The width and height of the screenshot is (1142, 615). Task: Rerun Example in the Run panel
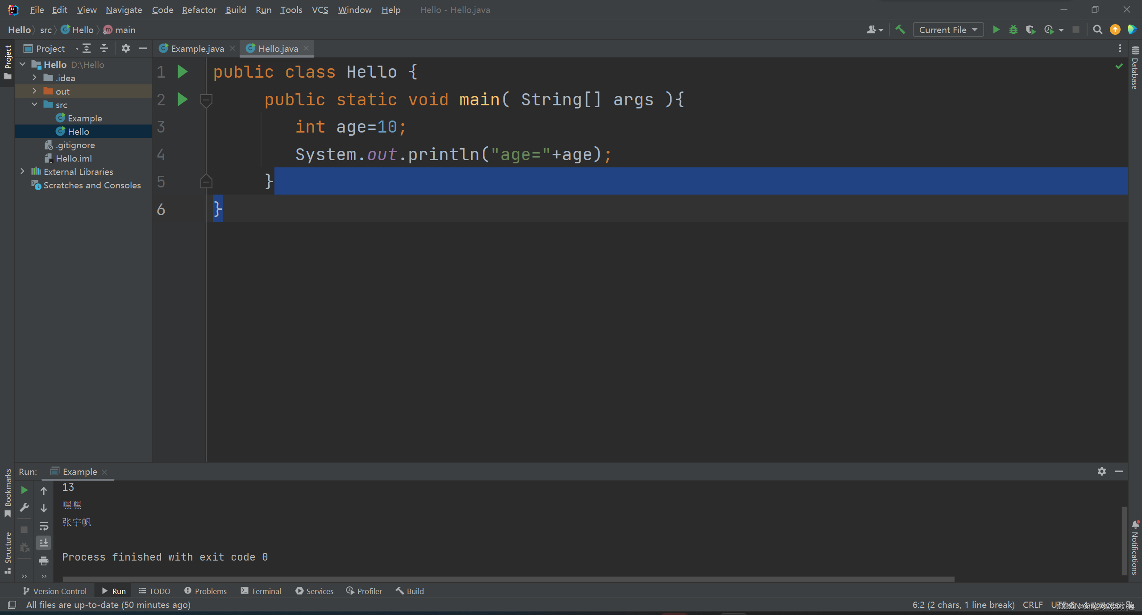tap(25, 490)
